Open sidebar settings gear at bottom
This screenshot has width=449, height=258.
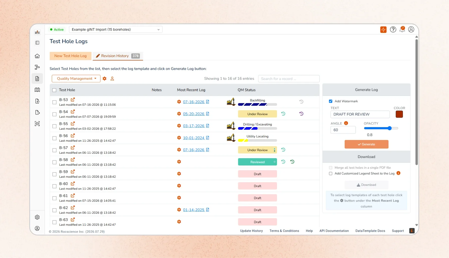37,217
